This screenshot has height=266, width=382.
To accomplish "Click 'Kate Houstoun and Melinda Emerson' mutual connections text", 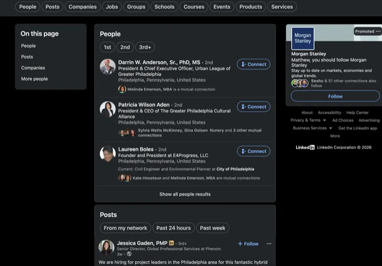I will click(196, 178).
